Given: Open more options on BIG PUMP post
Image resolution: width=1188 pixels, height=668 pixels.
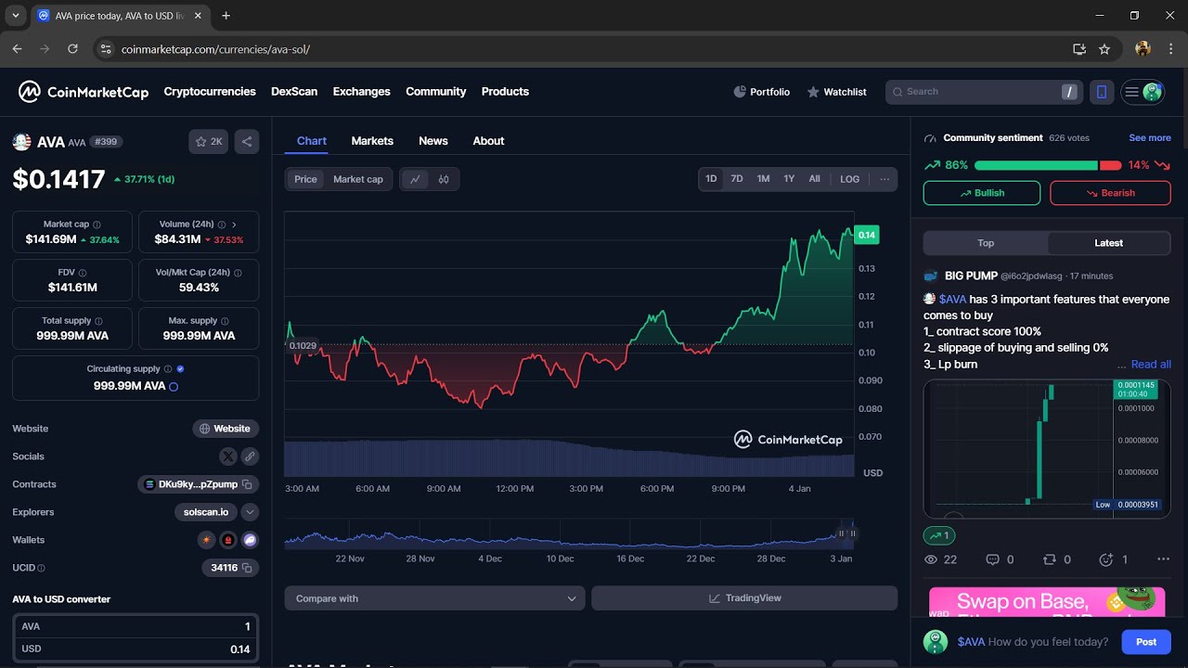Looking at the screenshot, I should (1163, 559).
